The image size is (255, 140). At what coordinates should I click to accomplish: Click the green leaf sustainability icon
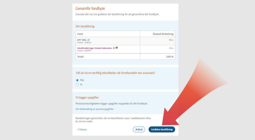point(117,48)
